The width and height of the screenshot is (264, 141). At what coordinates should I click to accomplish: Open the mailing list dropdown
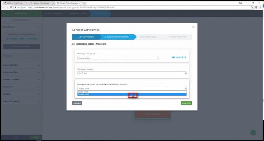coord(118,58)
